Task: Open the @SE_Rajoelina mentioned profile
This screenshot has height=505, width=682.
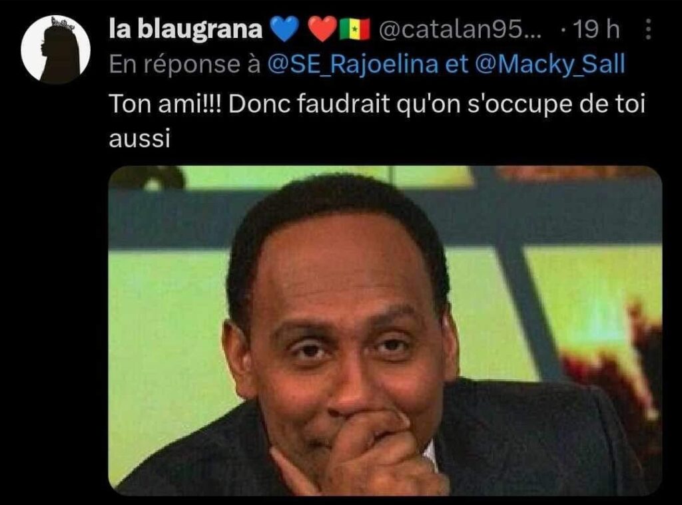Action: [353, 64]
